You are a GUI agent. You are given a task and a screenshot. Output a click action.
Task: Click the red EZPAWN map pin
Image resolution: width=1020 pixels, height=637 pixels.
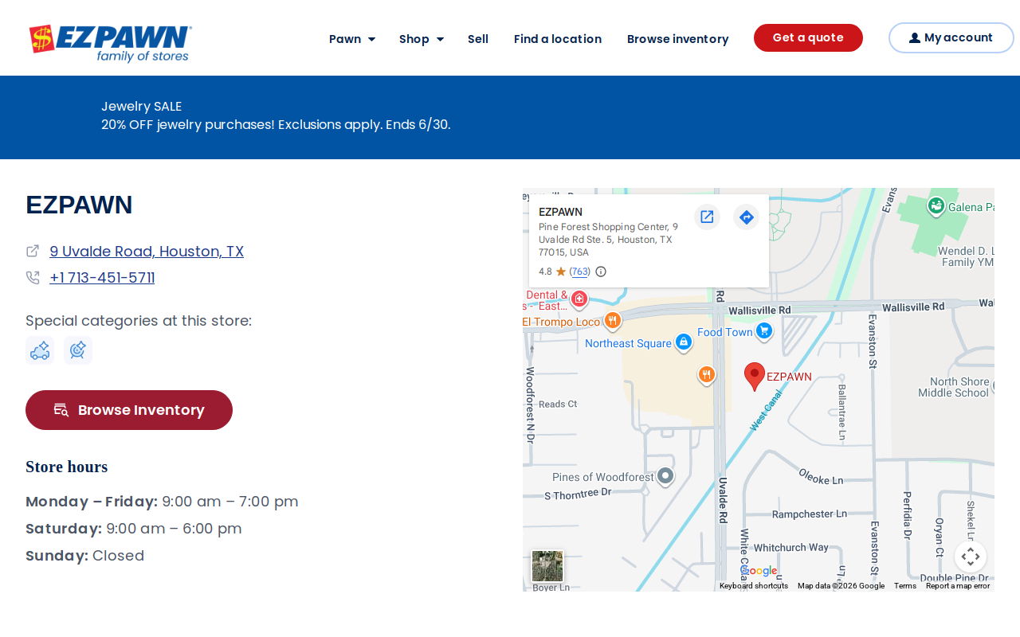[x=755, y=377]
